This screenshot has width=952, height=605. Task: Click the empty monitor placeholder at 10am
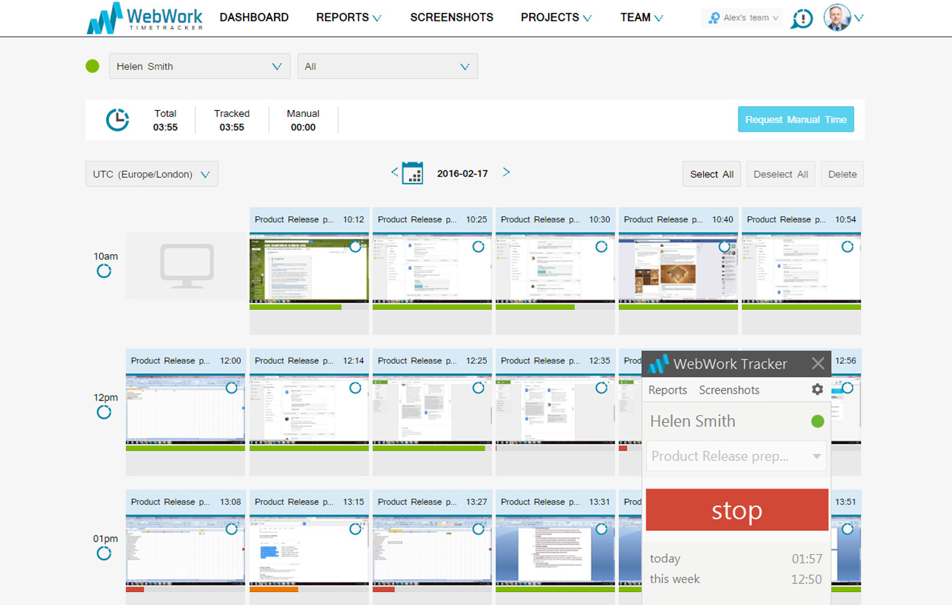tap(186, 266)
